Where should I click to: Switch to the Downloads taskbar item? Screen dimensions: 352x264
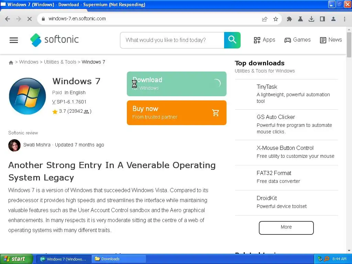(x=119, y=259)
